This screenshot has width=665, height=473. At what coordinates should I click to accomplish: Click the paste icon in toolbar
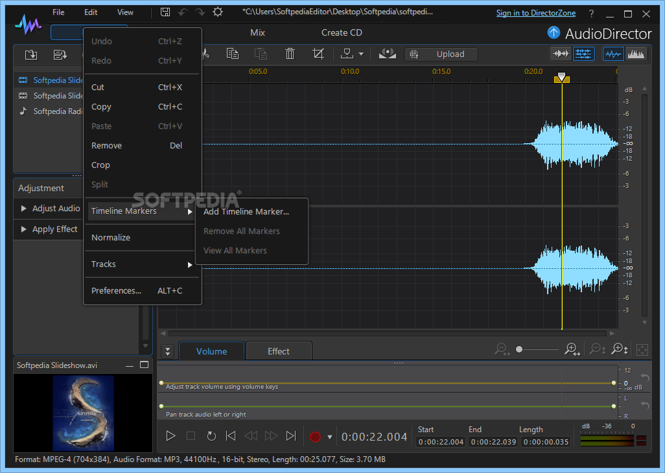pos(261,54)
